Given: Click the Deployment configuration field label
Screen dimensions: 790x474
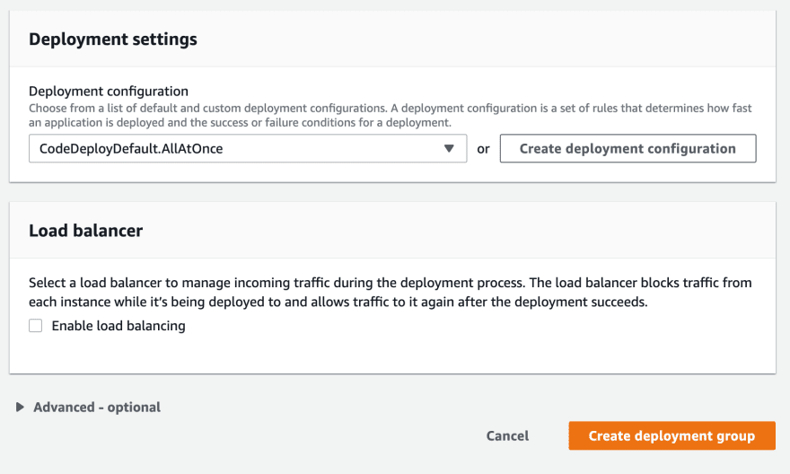Looking at the screenshot, I should [109, 92].
